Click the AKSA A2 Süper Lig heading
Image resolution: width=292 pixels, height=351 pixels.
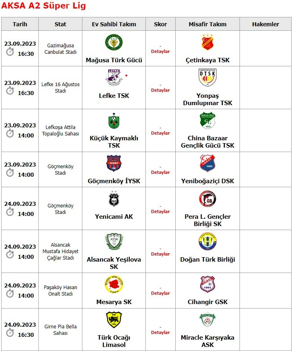(x=44, y=6)
